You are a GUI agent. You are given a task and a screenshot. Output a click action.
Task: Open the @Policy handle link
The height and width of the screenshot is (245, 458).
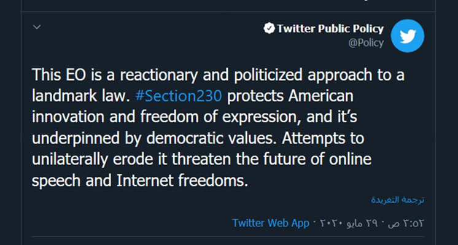point(366,43)
